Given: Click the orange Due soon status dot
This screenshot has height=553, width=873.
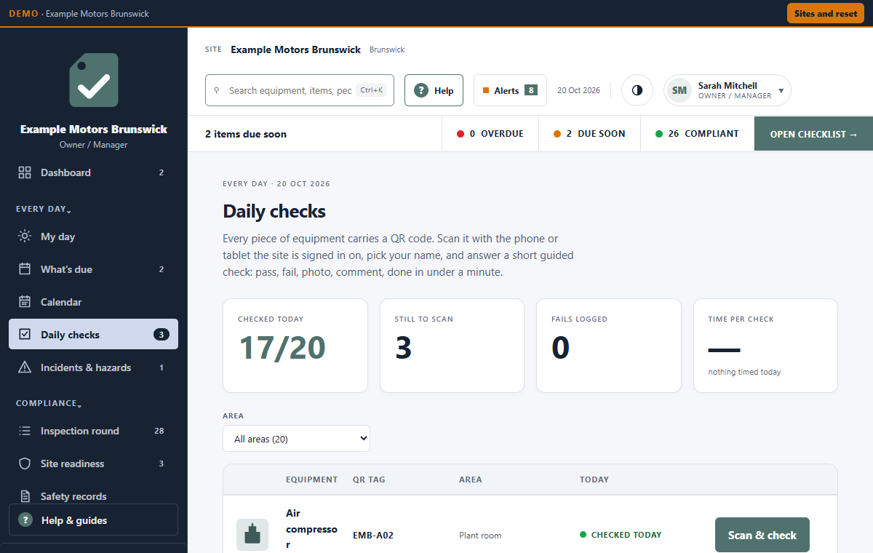Looking at the screenshot, I should (557, 134).
